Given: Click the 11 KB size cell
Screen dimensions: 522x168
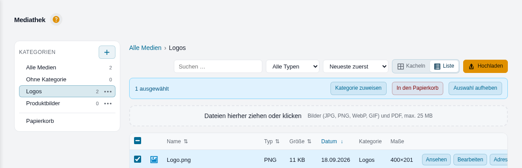Looking at the screenshot, I should coord(297,160).
